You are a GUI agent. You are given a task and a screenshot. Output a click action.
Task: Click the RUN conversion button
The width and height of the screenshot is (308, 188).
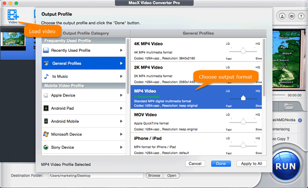click(286, 166)
